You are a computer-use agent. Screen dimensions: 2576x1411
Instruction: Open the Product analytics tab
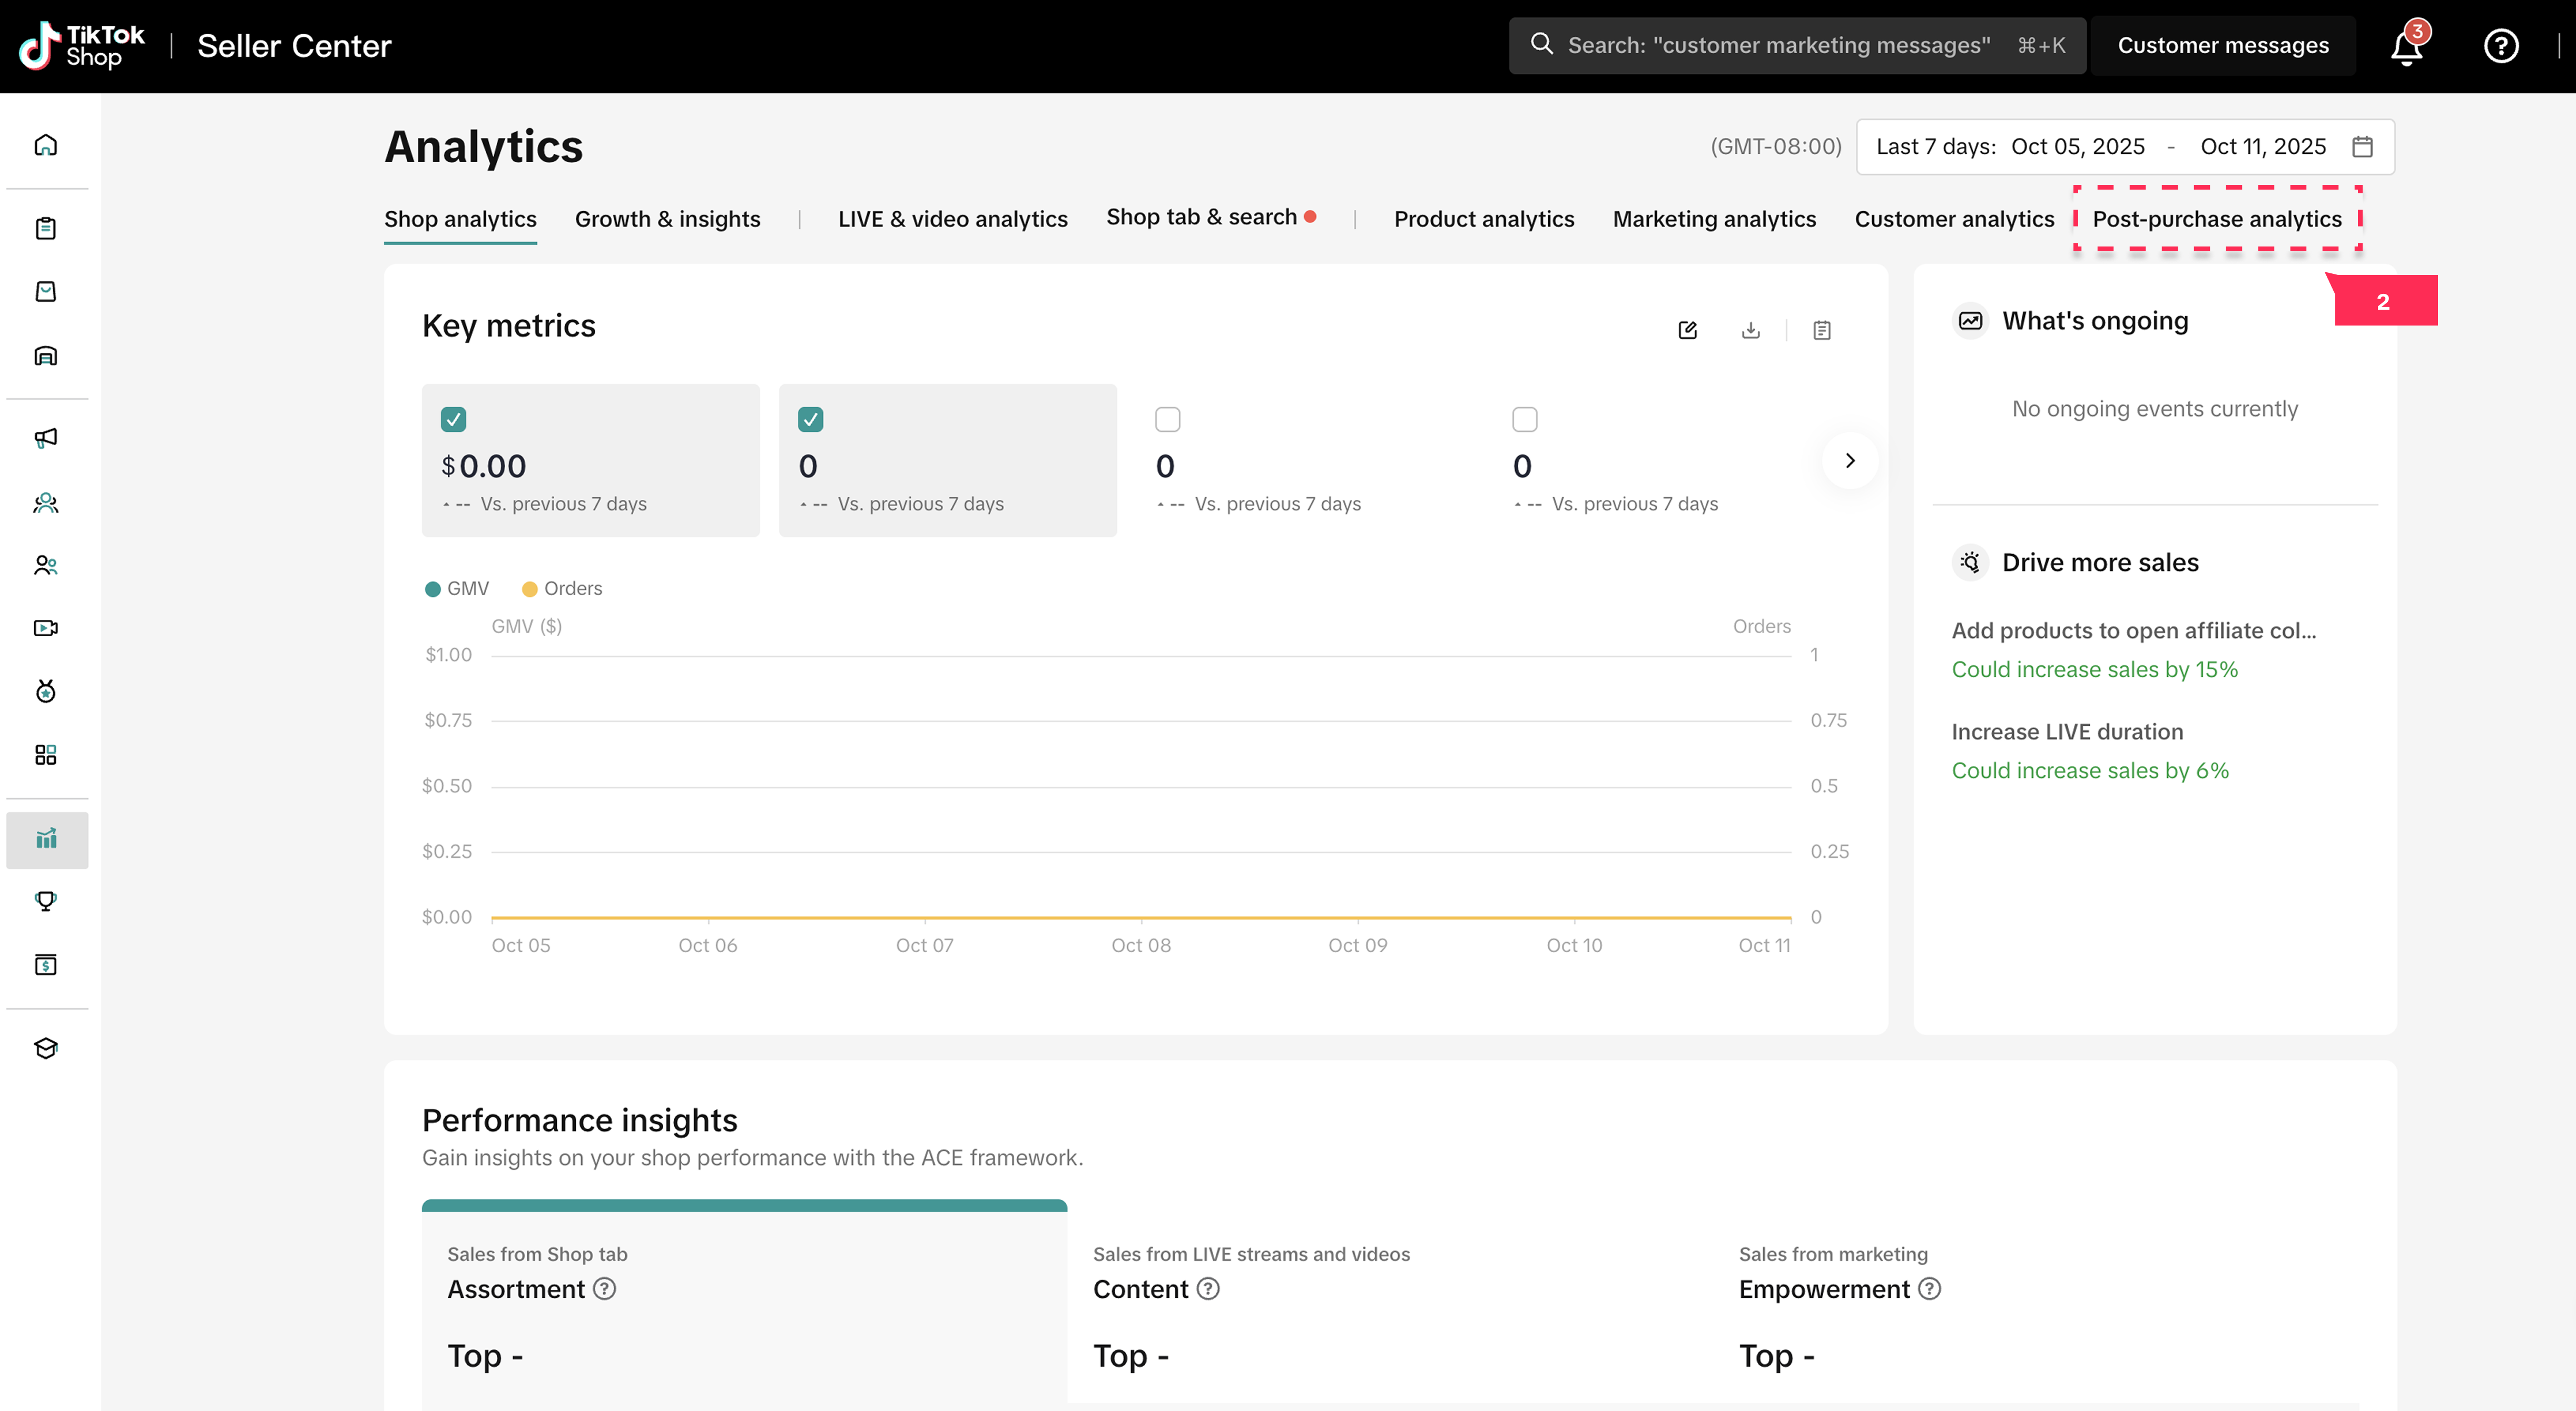(1483, 219)
